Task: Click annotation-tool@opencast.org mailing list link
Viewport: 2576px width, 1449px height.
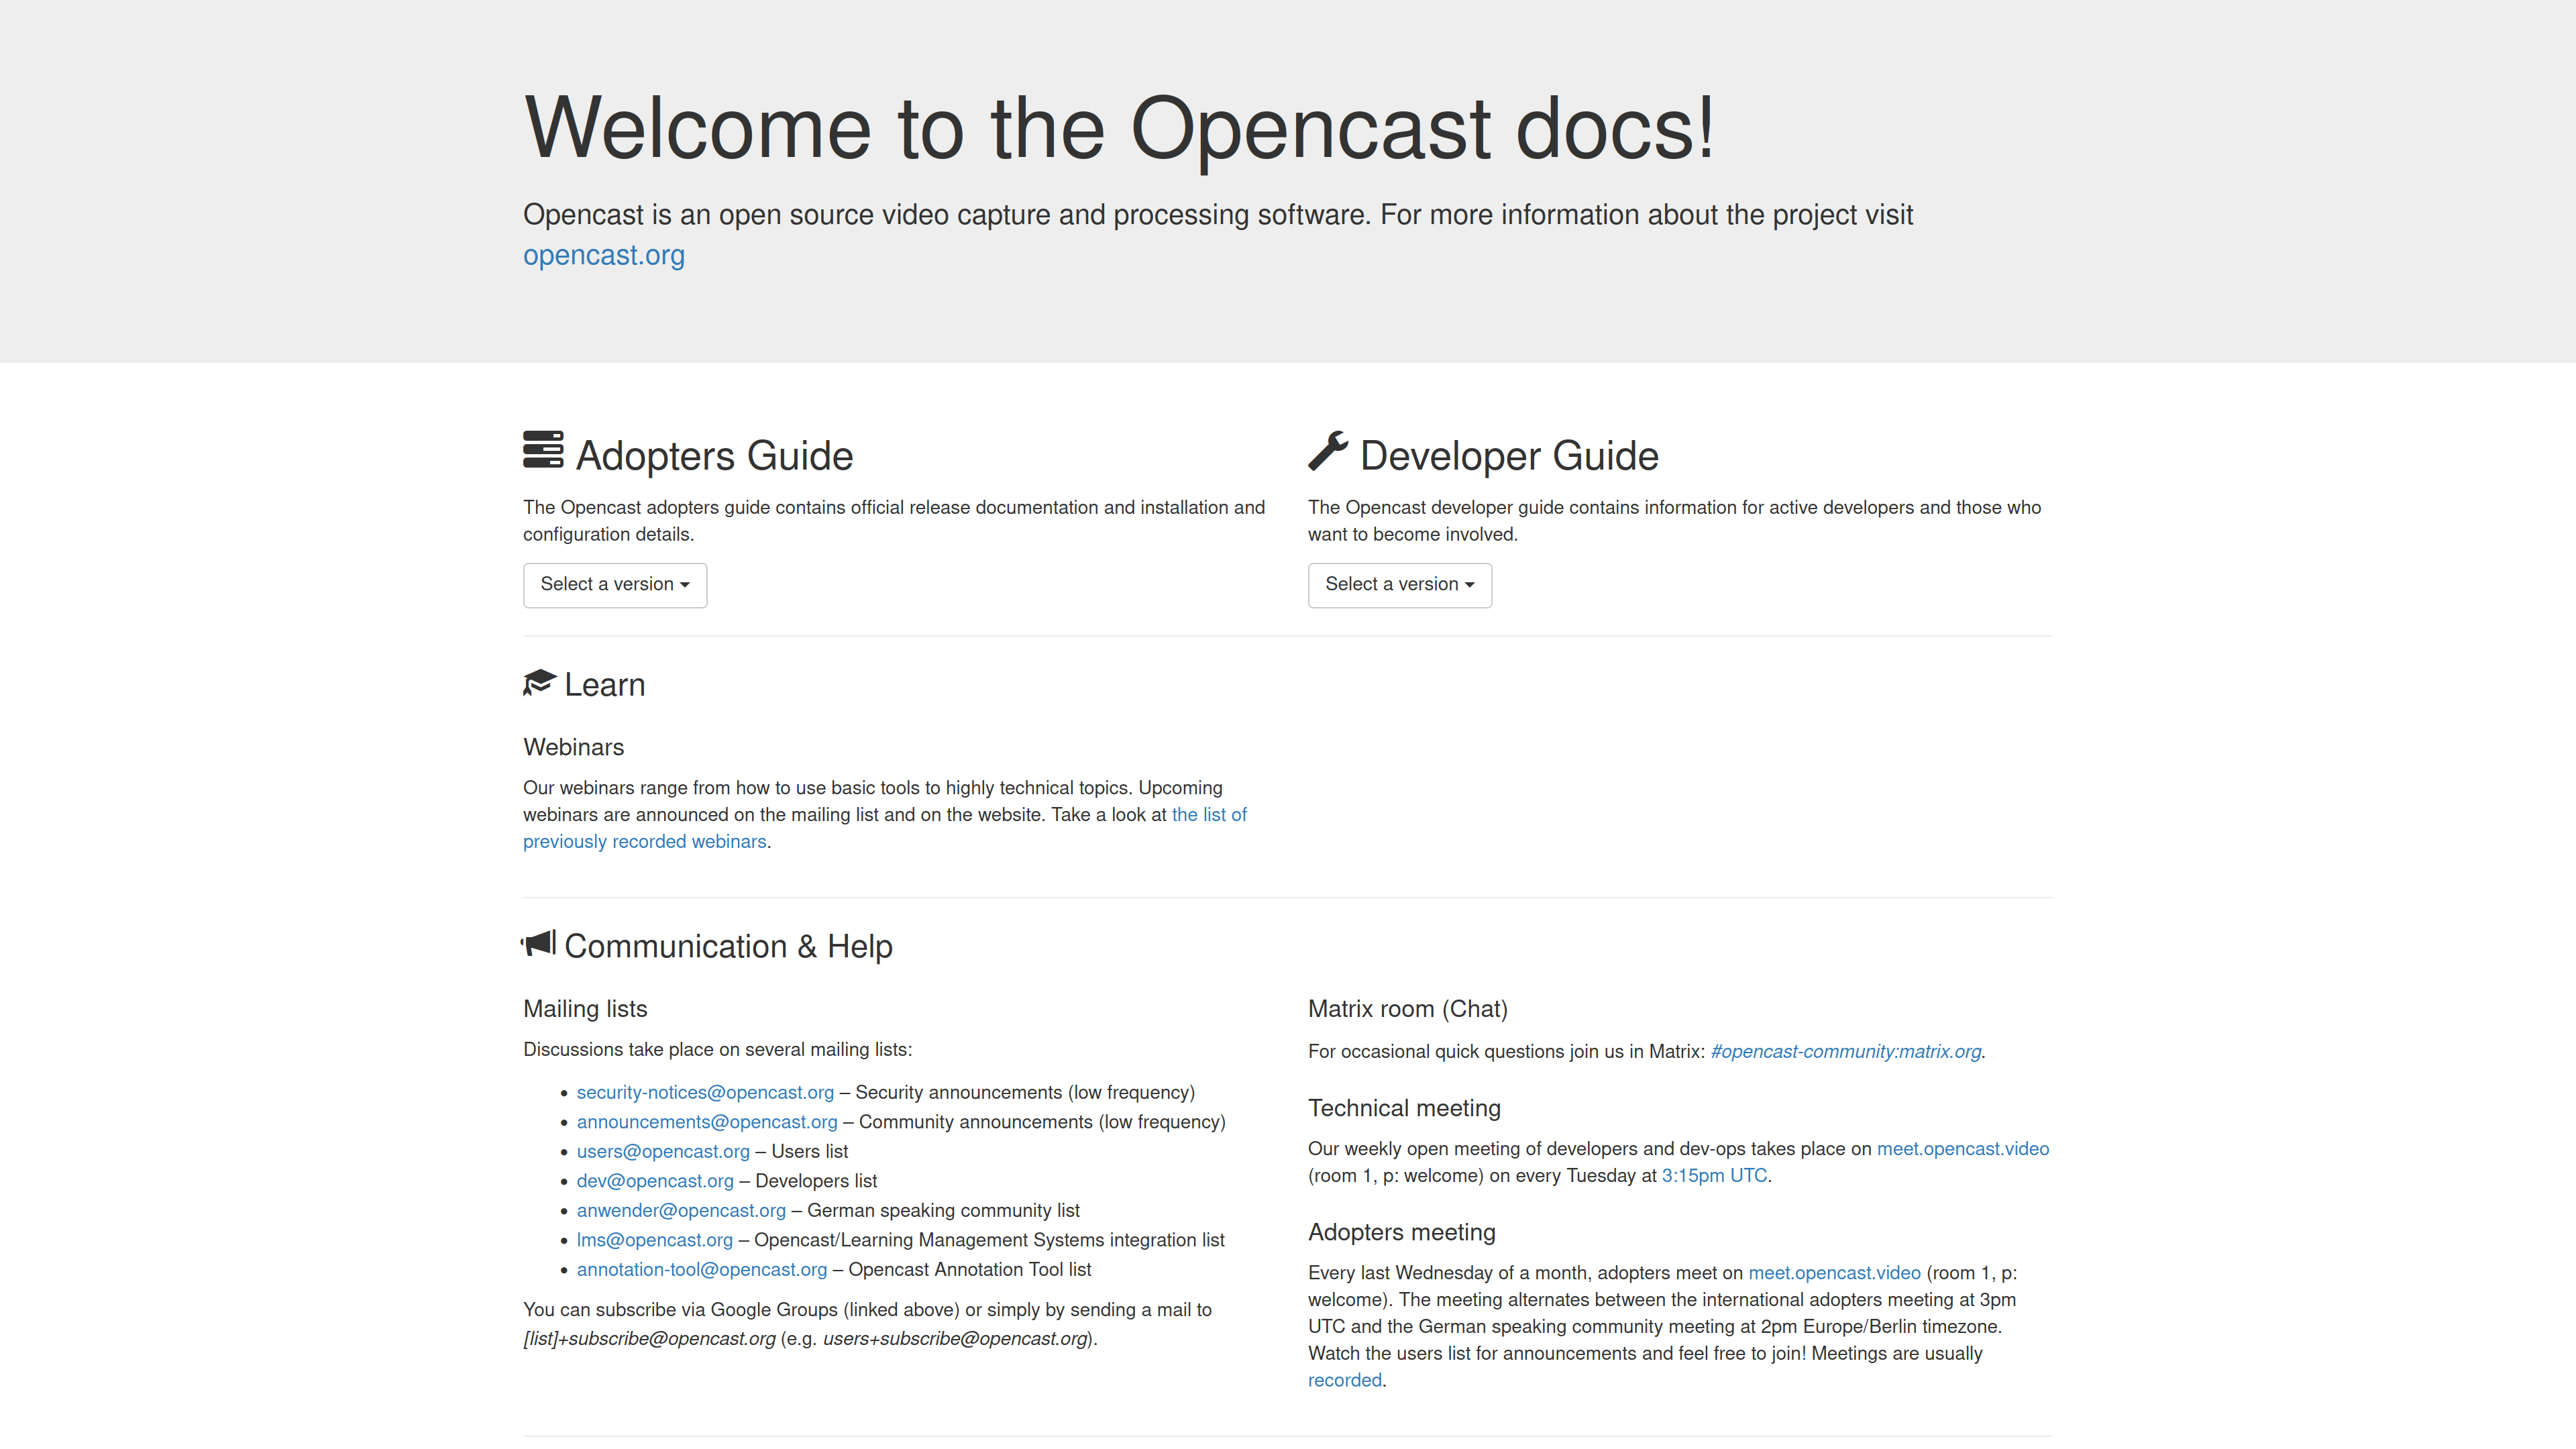Action: (x=702, y=1269)
